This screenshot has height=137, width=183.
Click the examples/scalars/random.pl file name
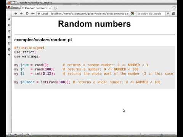(x=43, y=40)
